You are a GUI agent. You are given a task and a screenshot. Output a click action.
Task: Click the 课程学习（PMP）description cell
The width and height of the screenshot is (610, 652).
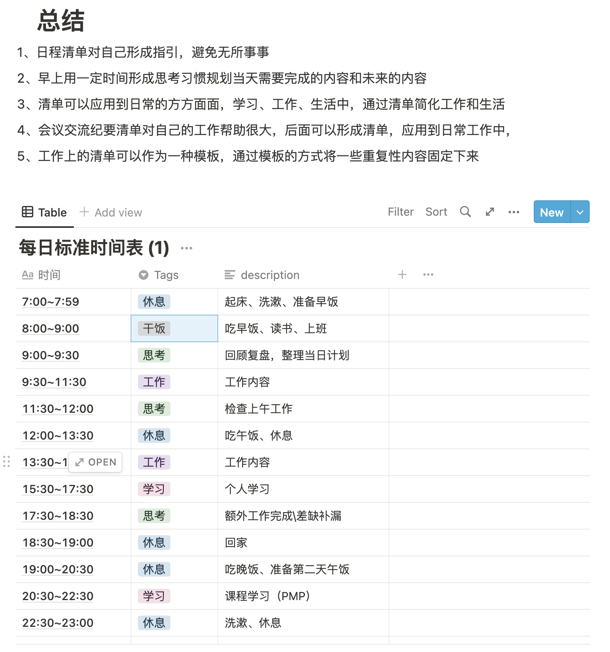point(303,596)
